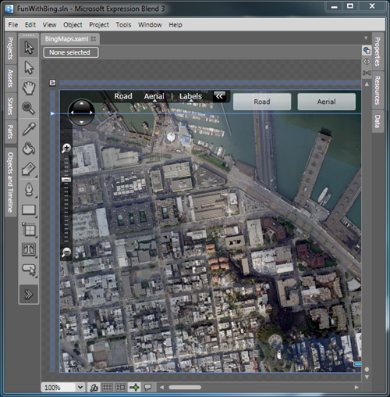The width and height of the screenshot is (390, 397).
Task: Select the Grid layout panel tool
Action: coord(29,230)
